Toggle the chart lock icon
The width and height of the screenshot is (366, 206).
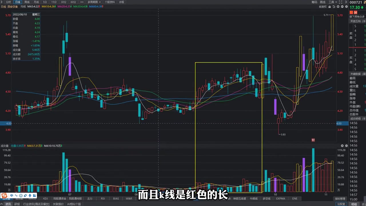[330, 6]
